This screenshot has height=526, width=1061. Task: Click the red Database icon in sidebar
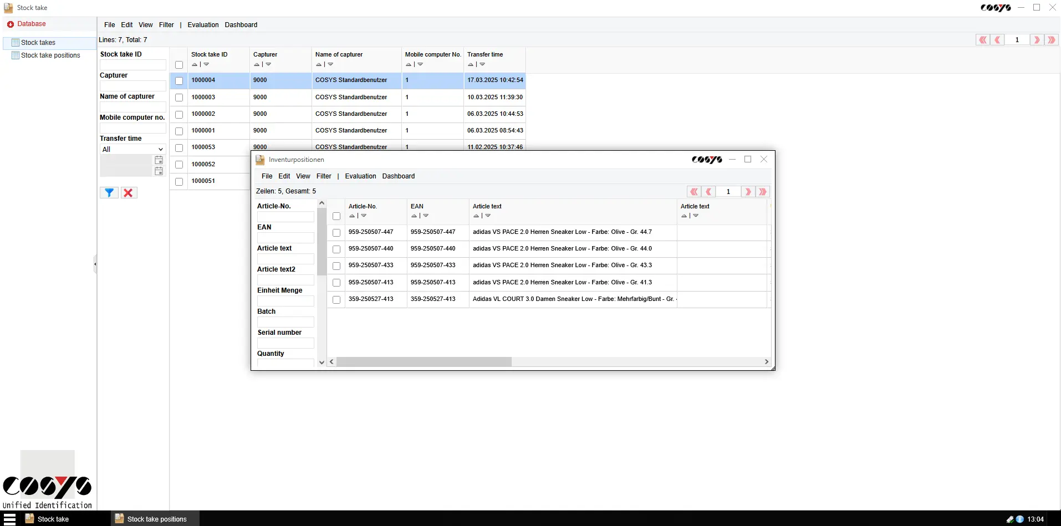coord(10,24)
